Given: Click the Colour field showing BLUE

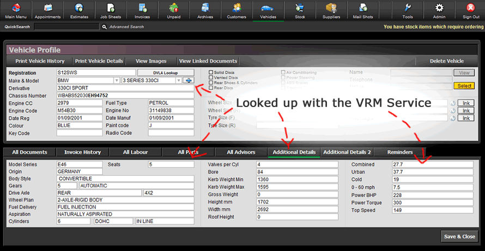Looking at the screenshot, I should point(80,125).
